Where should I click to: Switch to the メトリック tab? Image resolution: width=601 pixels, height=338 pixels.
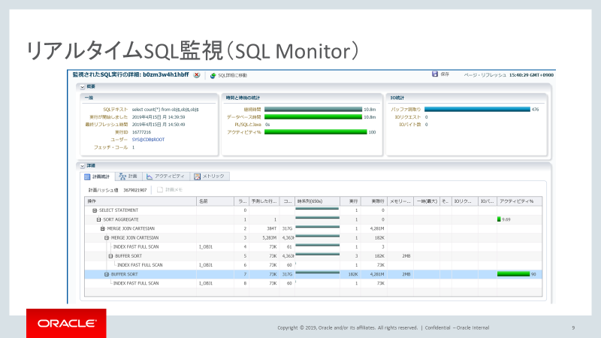210,177
